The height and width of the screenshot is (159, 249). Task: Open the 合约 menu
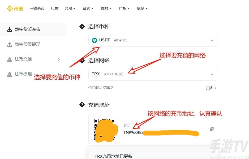tap(88, 8)
